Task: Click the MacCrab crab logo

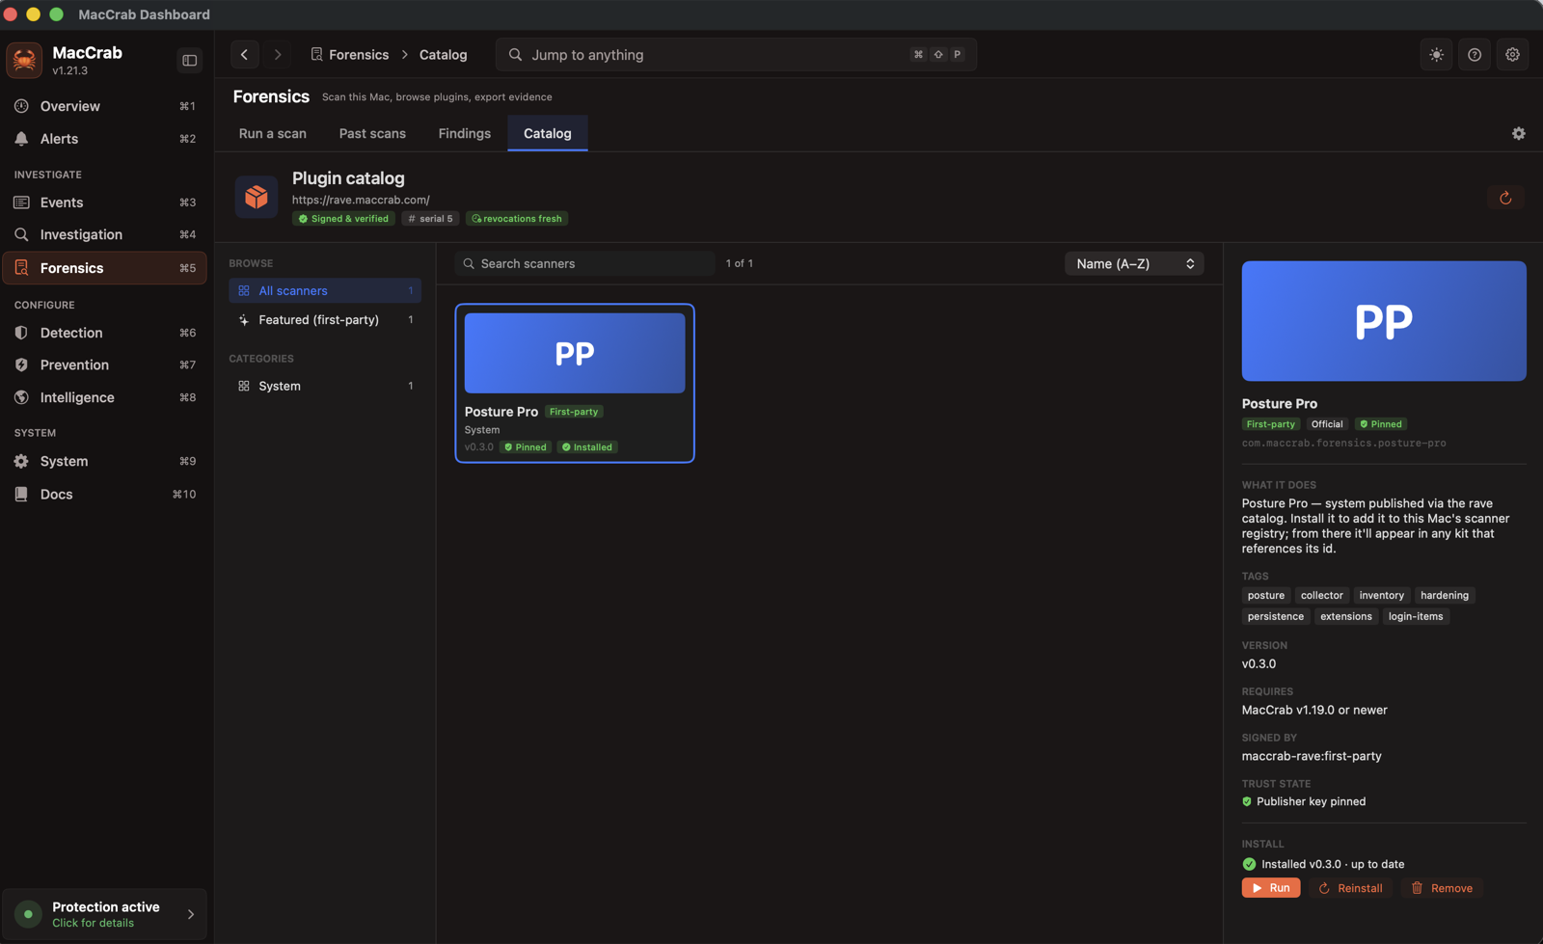Action: pyautogui.click(x=24, y=60)
